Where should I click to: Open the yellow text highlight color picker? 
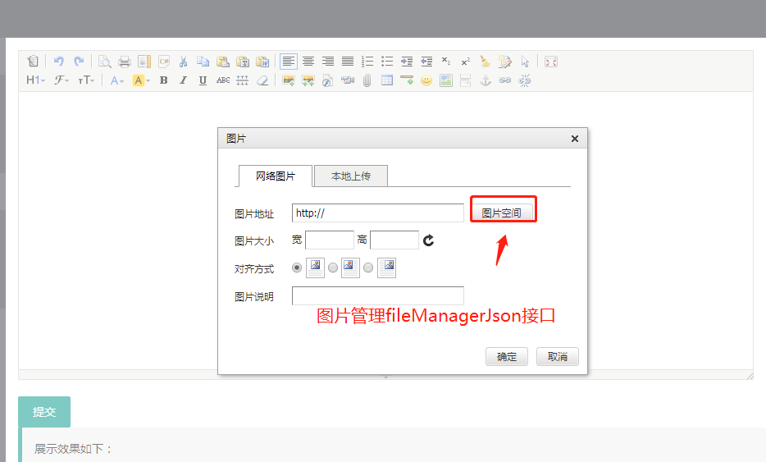(x=141, y=80)
